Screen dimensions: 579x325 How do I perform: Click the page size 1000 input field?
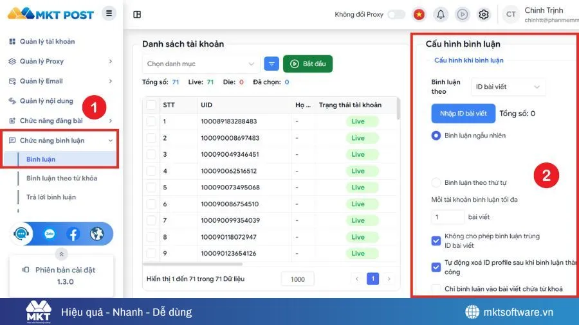pos(297,279)
